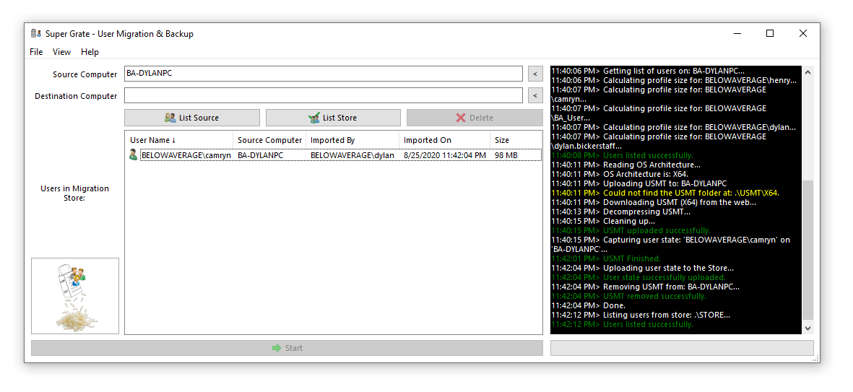Click the Super Grate cheese grater logo image

point(75,296)
